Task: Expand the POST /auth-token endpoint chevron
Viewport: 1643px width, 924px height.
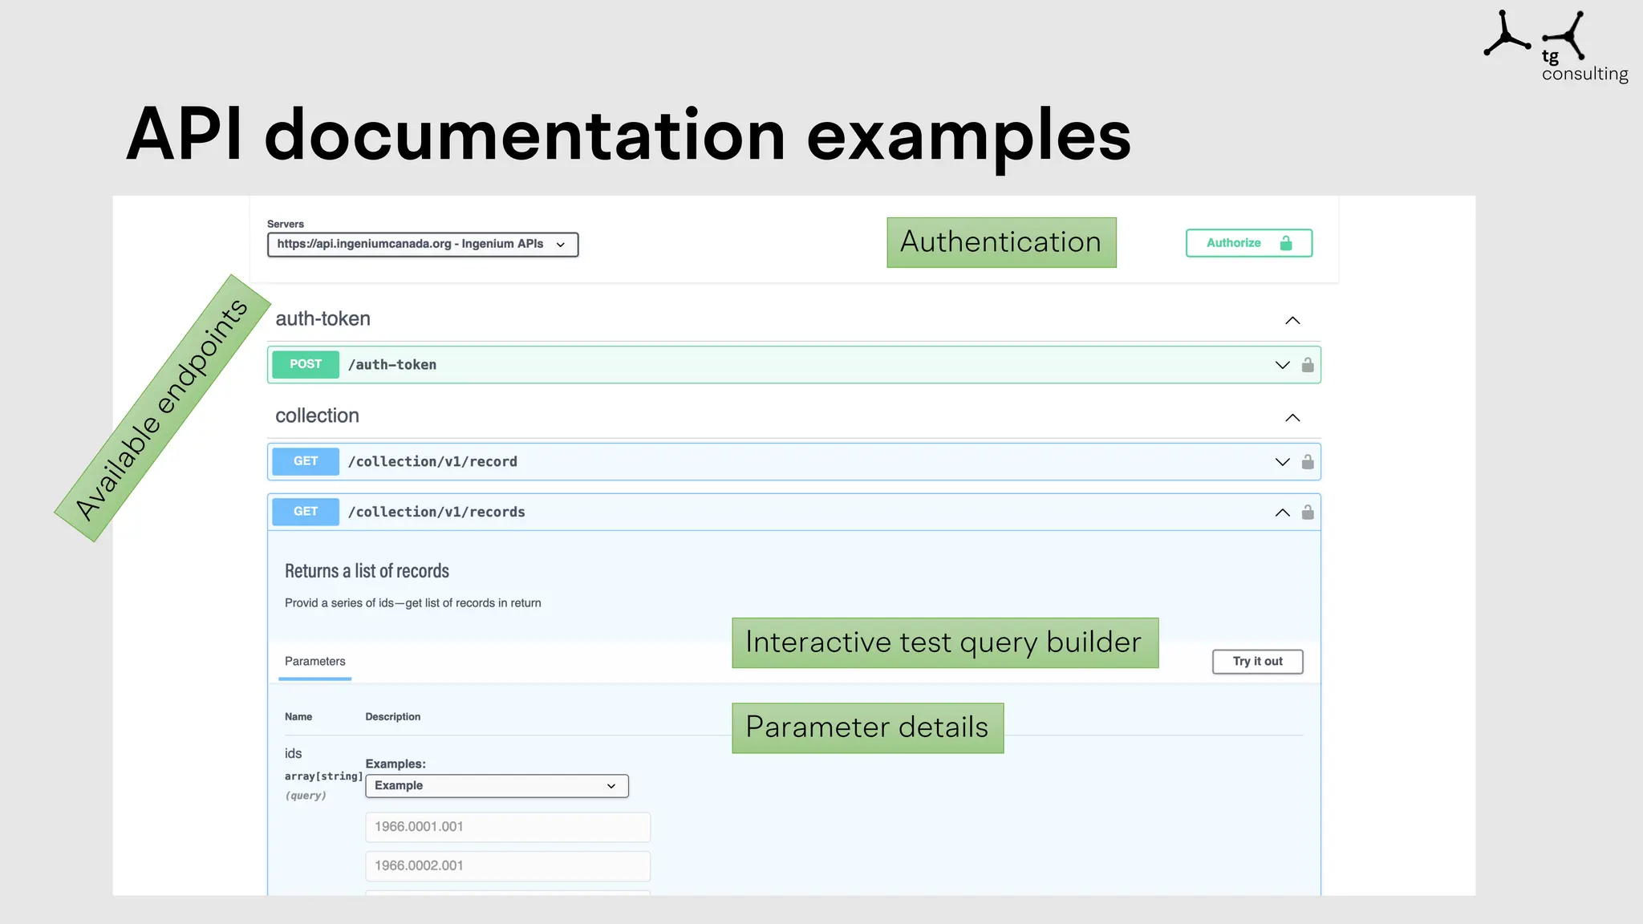Action: pos(1282,365)
